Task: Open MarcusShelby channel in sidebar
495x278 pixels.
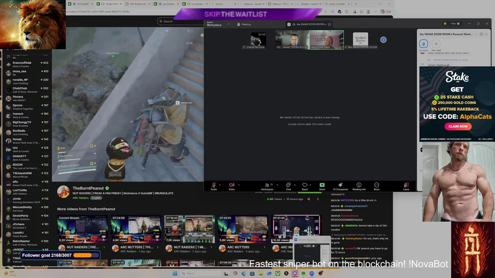Action: coord(27,209)
